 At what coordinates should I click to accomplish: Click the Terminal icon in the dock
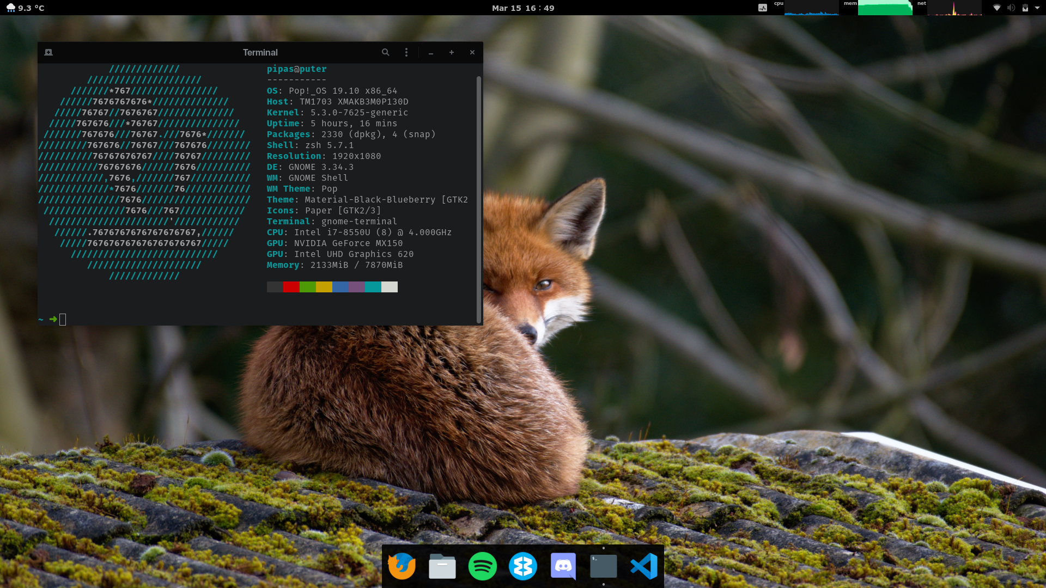click(x=603, y=566)
